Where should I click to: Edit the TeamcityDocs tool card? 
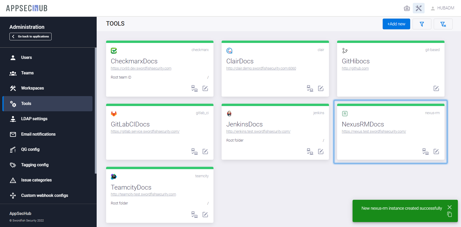click(205, 215)
